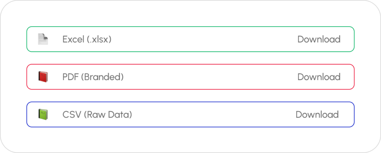The image size is (381, 153).
Task: Download the CSV raw data file
Action: [x=317, y=114]
